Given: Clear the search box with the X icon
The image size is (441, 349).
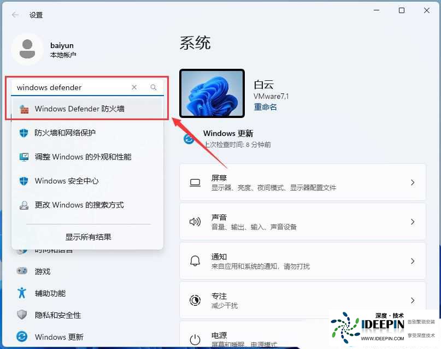Looking at the screenshot, I should coord(134,87).
